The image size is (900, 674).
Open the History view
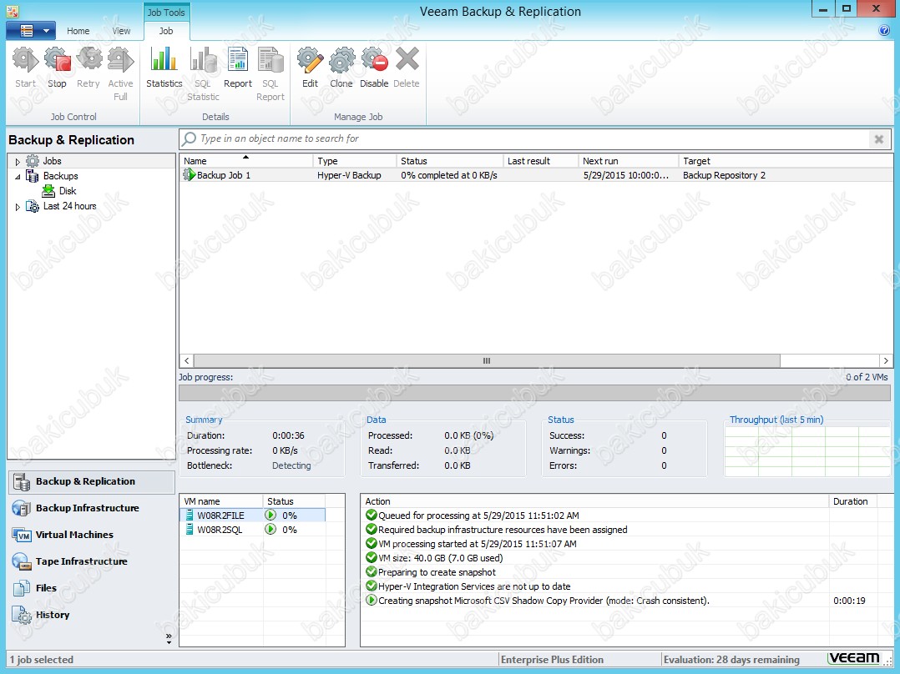pyautogui.click(x=92, y=615)
